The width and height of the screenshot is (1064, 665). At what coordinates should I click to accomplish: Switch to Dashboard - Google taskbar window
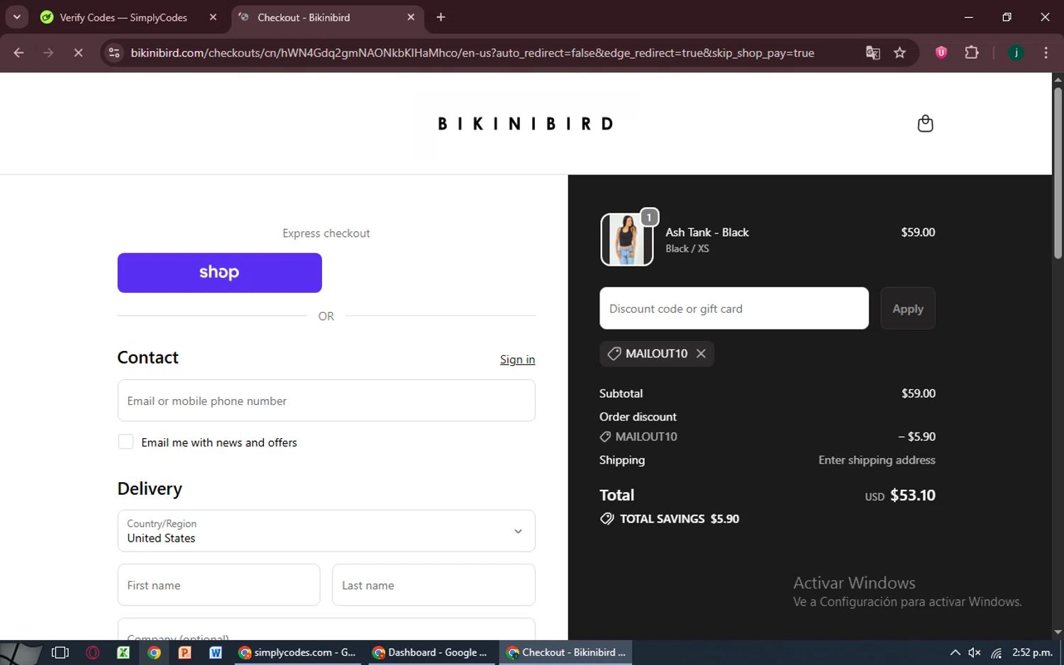pos(431,652)
